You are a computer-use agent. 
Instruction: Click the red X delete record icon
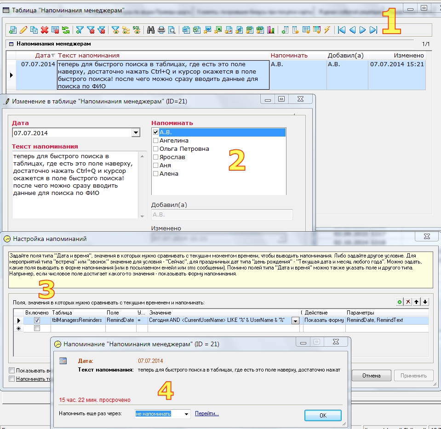(45, 30)
